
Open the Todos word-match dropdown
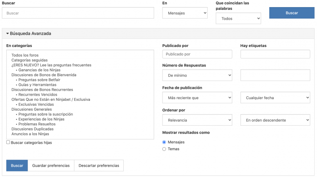click(x=238, y=18)
